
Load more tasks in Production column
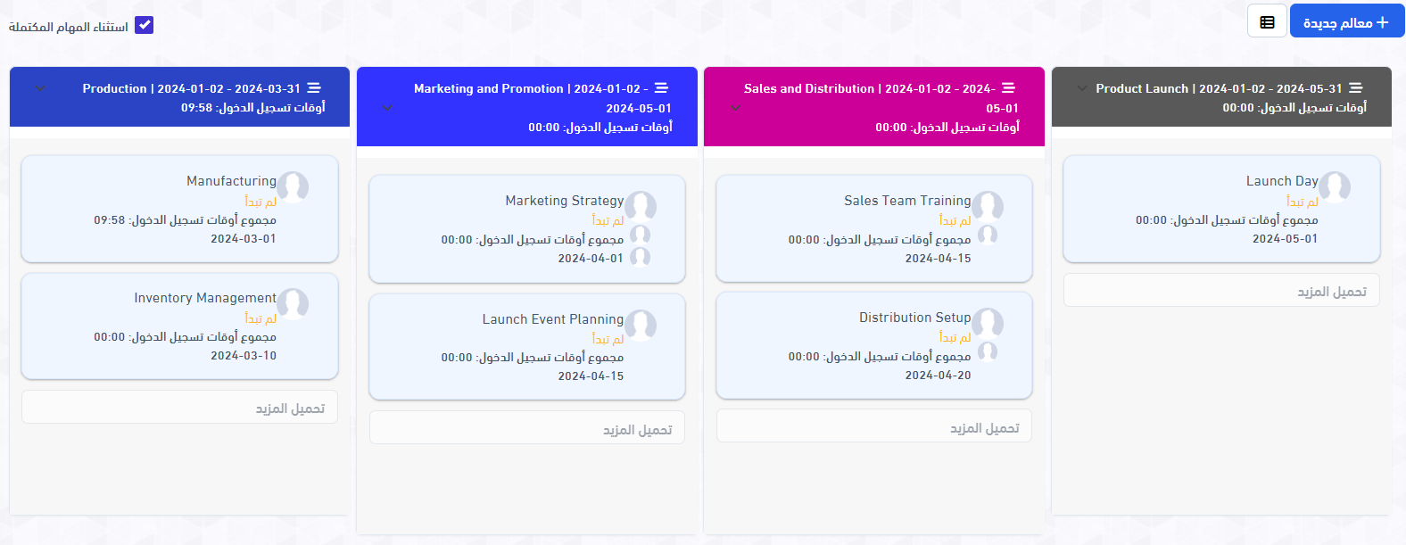pyautogui.click(x=179, y=408)
